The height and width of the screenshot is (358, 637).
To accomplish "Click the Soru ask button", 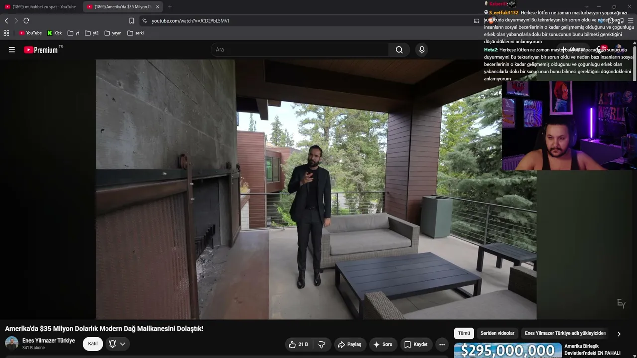I will point(383,344).
